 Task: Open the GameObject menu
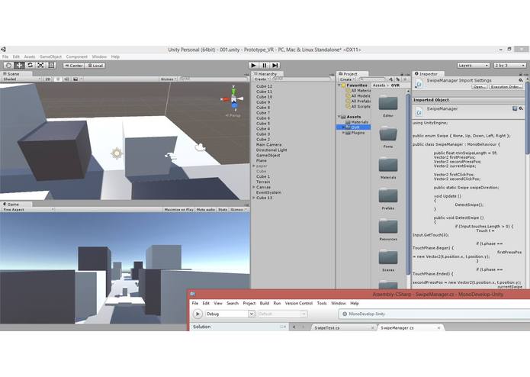[50, 56]
